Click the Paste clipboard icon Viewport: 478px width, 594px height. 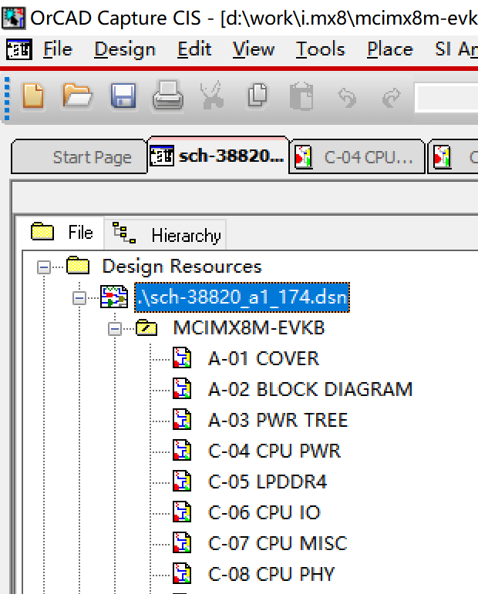pos(301,96)
